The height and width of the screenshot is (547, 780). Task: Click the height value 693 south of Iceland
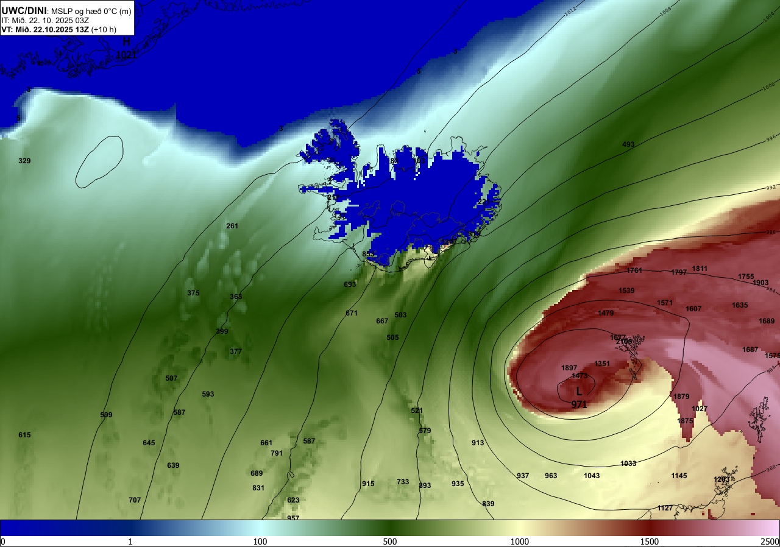click(350, 284)
